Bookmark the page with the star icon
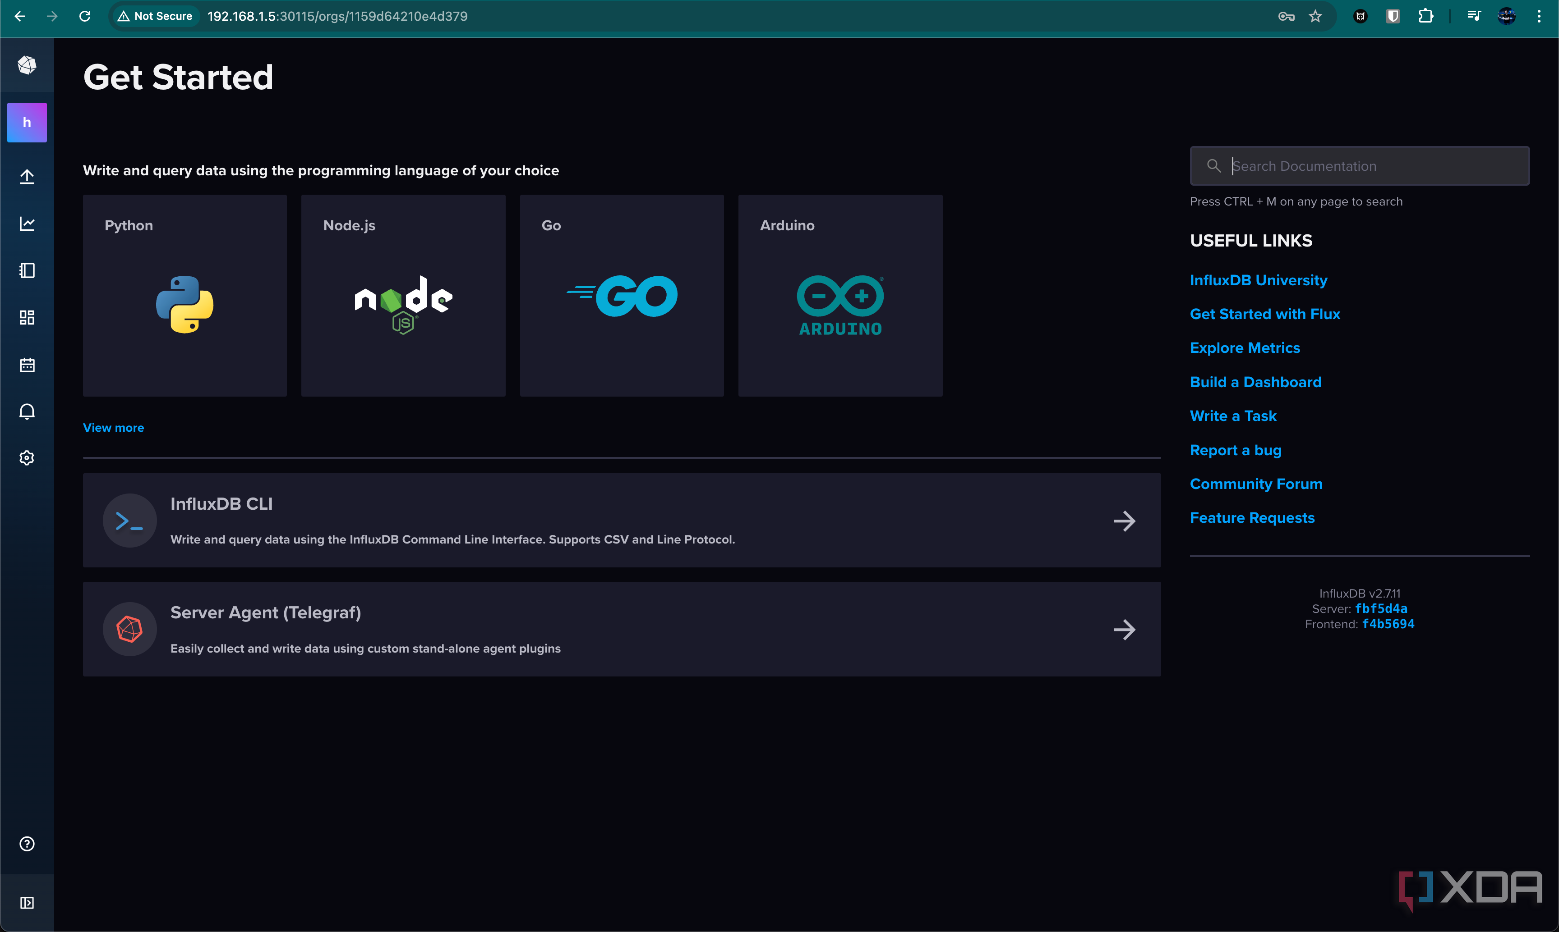This screenshot has height=932, width=1559. click(x=1315, y=16)
